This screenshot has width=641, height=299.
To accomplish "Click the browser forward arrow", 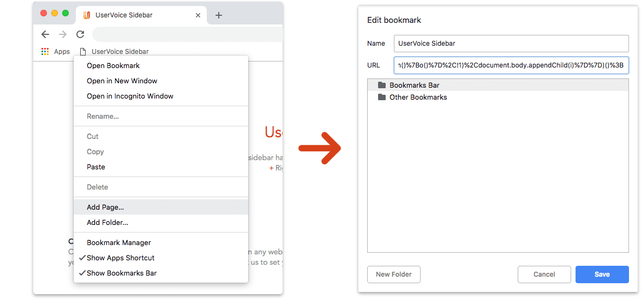I will point(63,34).
